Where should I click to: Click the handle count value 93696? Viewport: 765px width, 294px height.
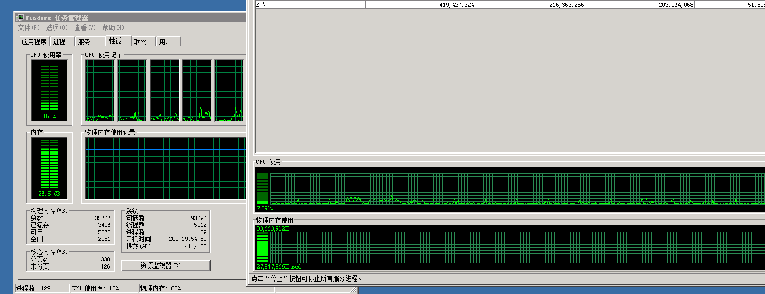(199, 218)
